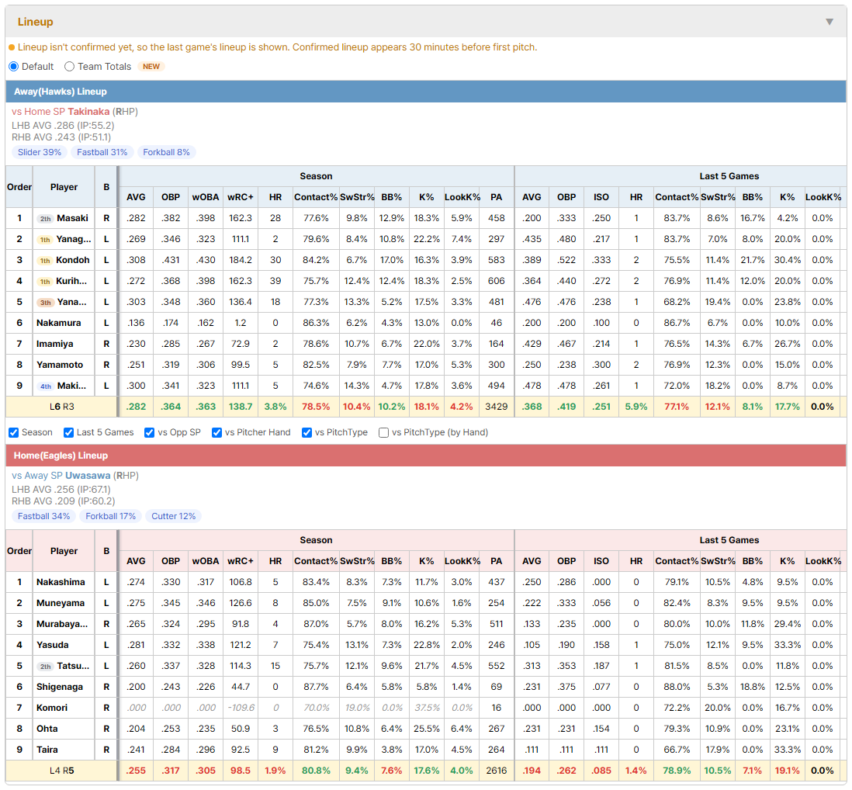Viewport: 852px width, 790px height.
Task: Open away starting pitcher Uwasawa's link
Action: coord(88,476)
